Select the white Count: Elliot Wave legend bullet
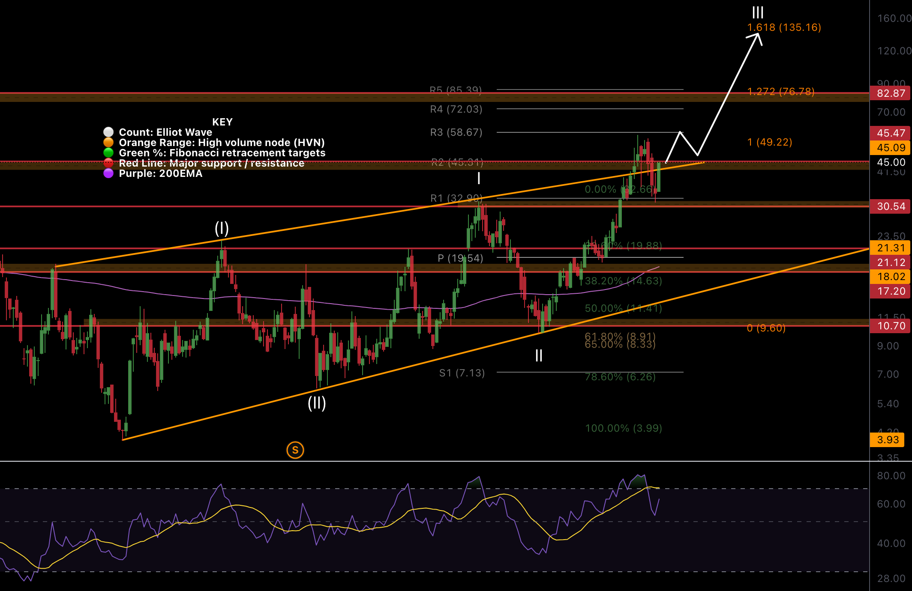912x591 pixels. [x=108, y=132]
